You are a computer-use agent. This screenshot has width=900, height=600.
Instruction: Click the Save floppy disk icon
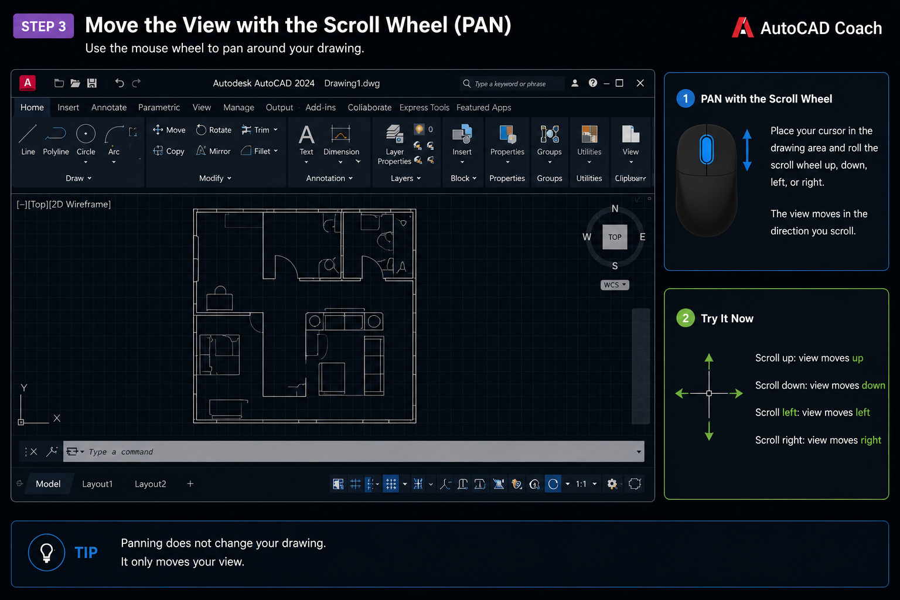pos(92,83)
